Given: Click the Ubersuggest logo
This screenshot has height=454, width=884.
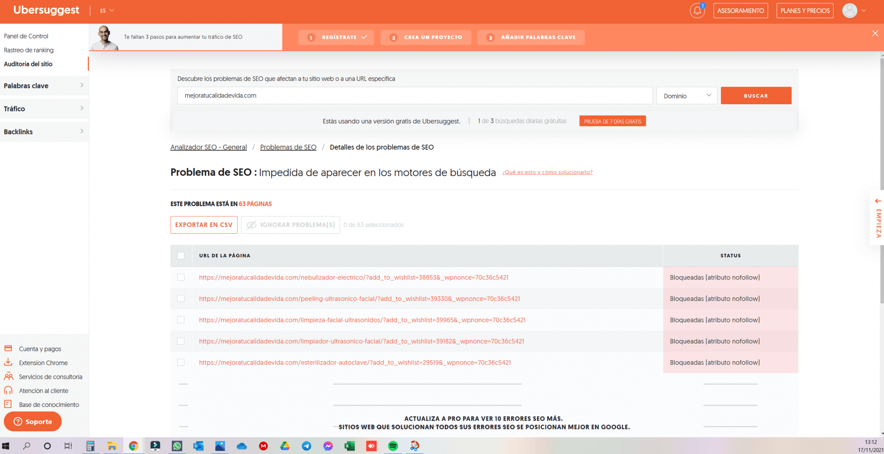Looking at the screenshot, I should (x=46, y=10).
